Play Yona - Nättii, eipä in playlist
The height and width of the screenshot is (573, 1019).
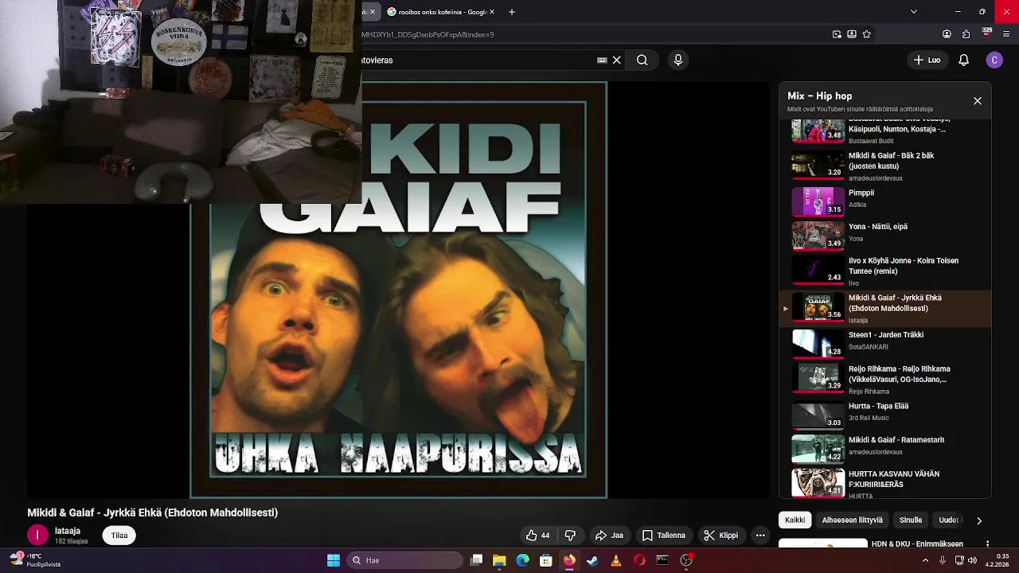[x=885, y=235]
